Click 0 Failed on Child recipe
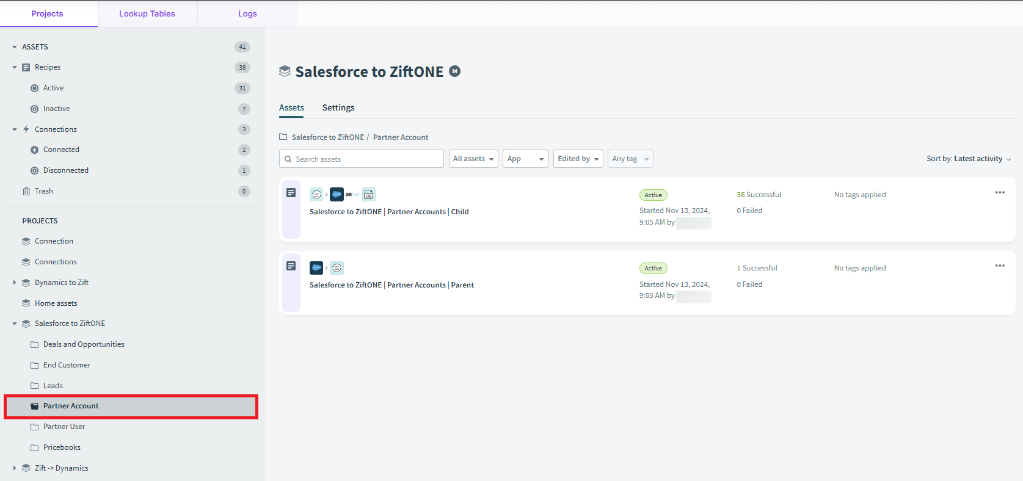1023x481 pixels. tap(749, 211)
